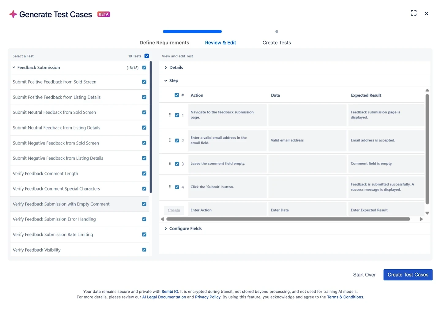
Task: Switch to the Create Tests step
Action: 277,43
